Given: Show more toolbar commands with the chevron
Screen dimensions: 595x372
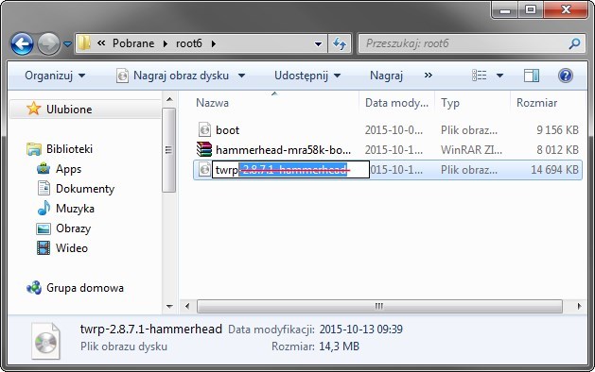Looking at the screenshot, I should (x=428, y=76).
